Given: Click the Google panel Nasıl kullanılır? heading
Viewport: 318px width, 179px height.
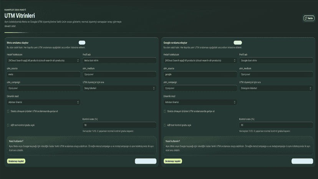Looking at the screenshot, I should [173, 141].
